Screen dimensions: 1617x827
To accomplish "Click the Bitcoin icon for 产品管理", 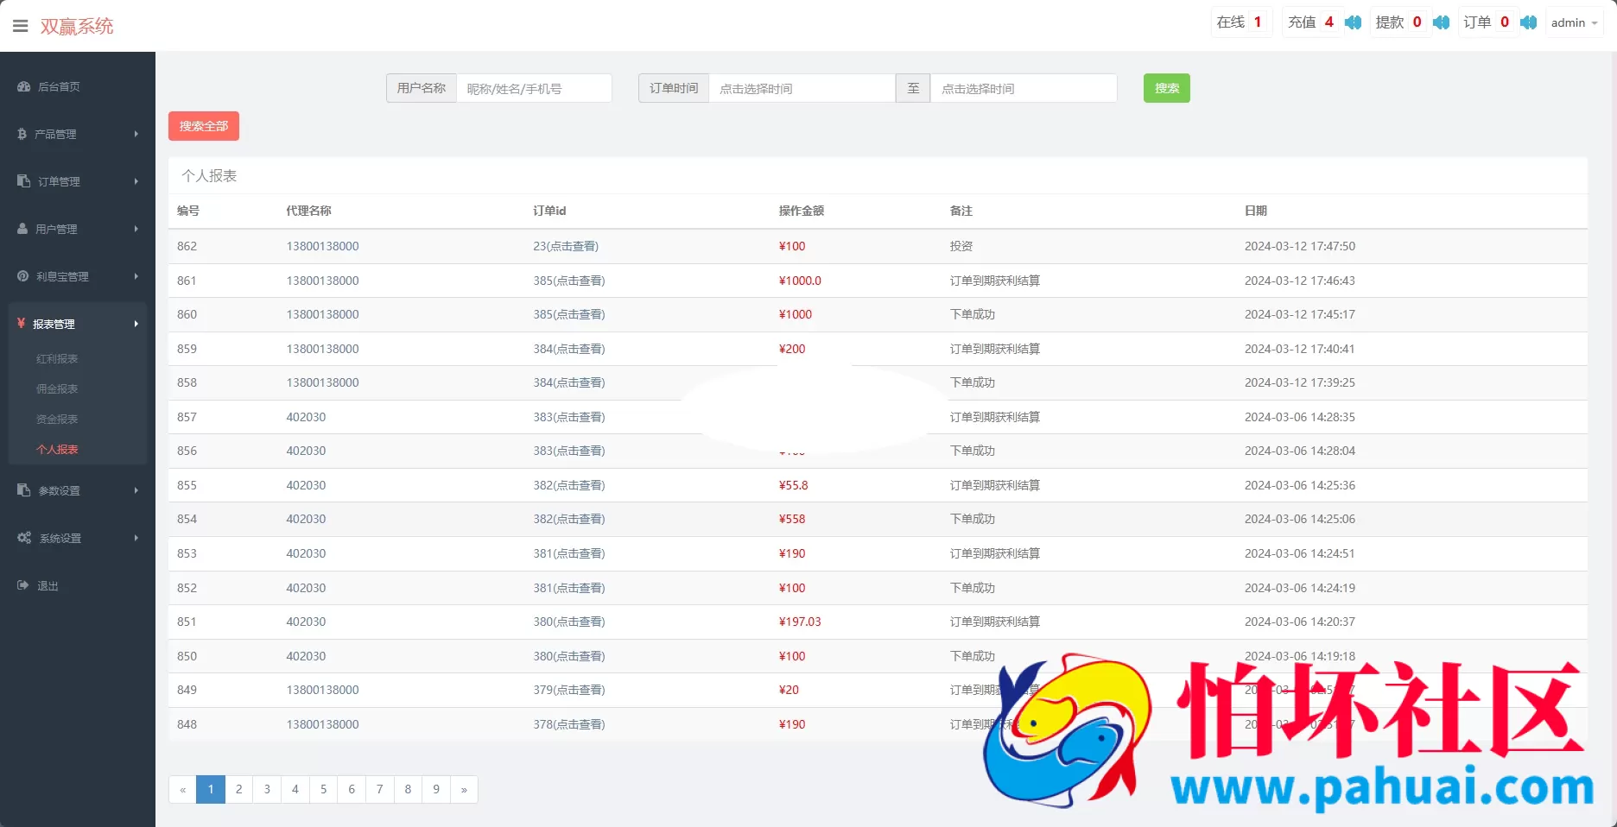I will point(22,134).
